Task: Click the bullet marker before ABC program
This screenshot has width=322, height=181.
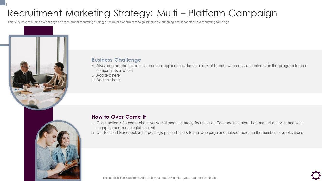Action: coord(93,66)
